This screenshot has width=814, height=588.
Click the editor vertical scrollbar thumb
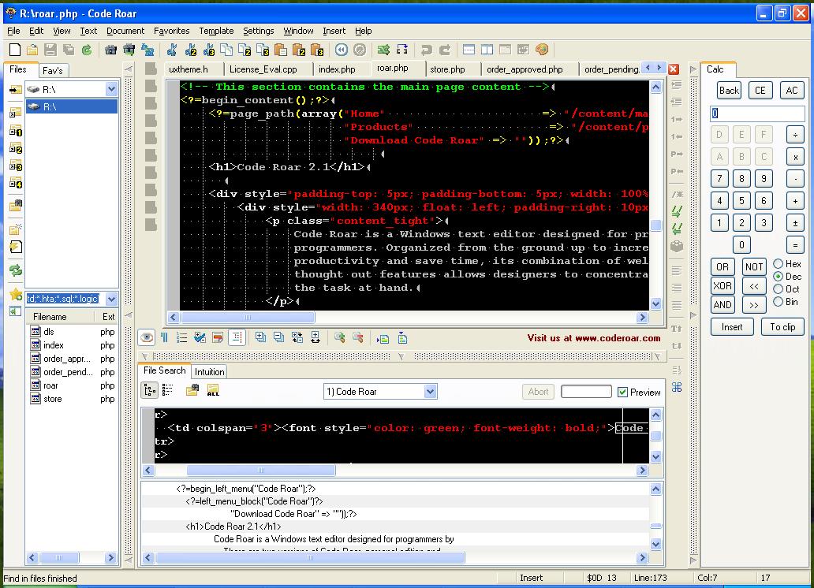coord(655,225)
